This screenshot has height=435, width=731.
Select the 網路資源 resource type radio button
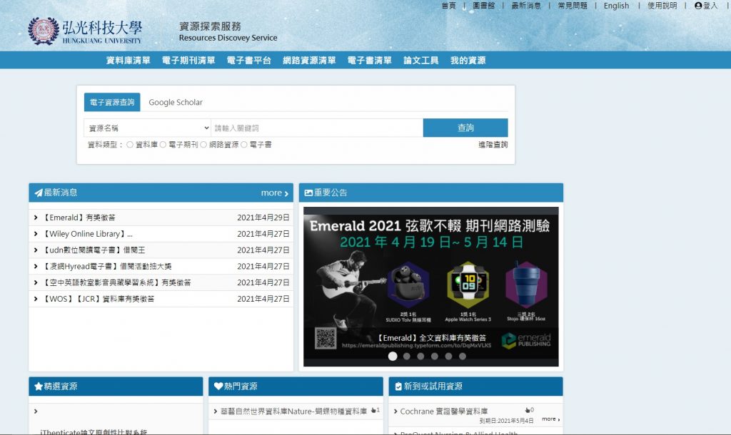click(x=203, y=145)
